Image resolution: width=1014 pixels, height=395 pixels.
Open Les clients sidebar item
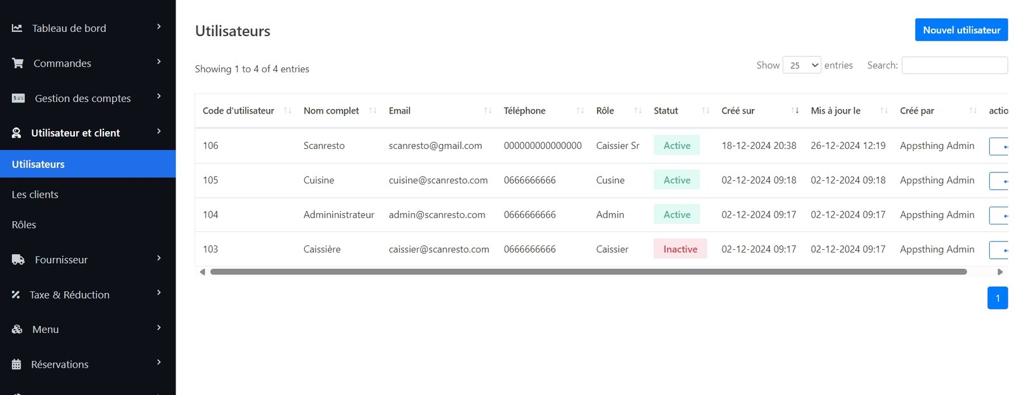[x=35, y=195]
